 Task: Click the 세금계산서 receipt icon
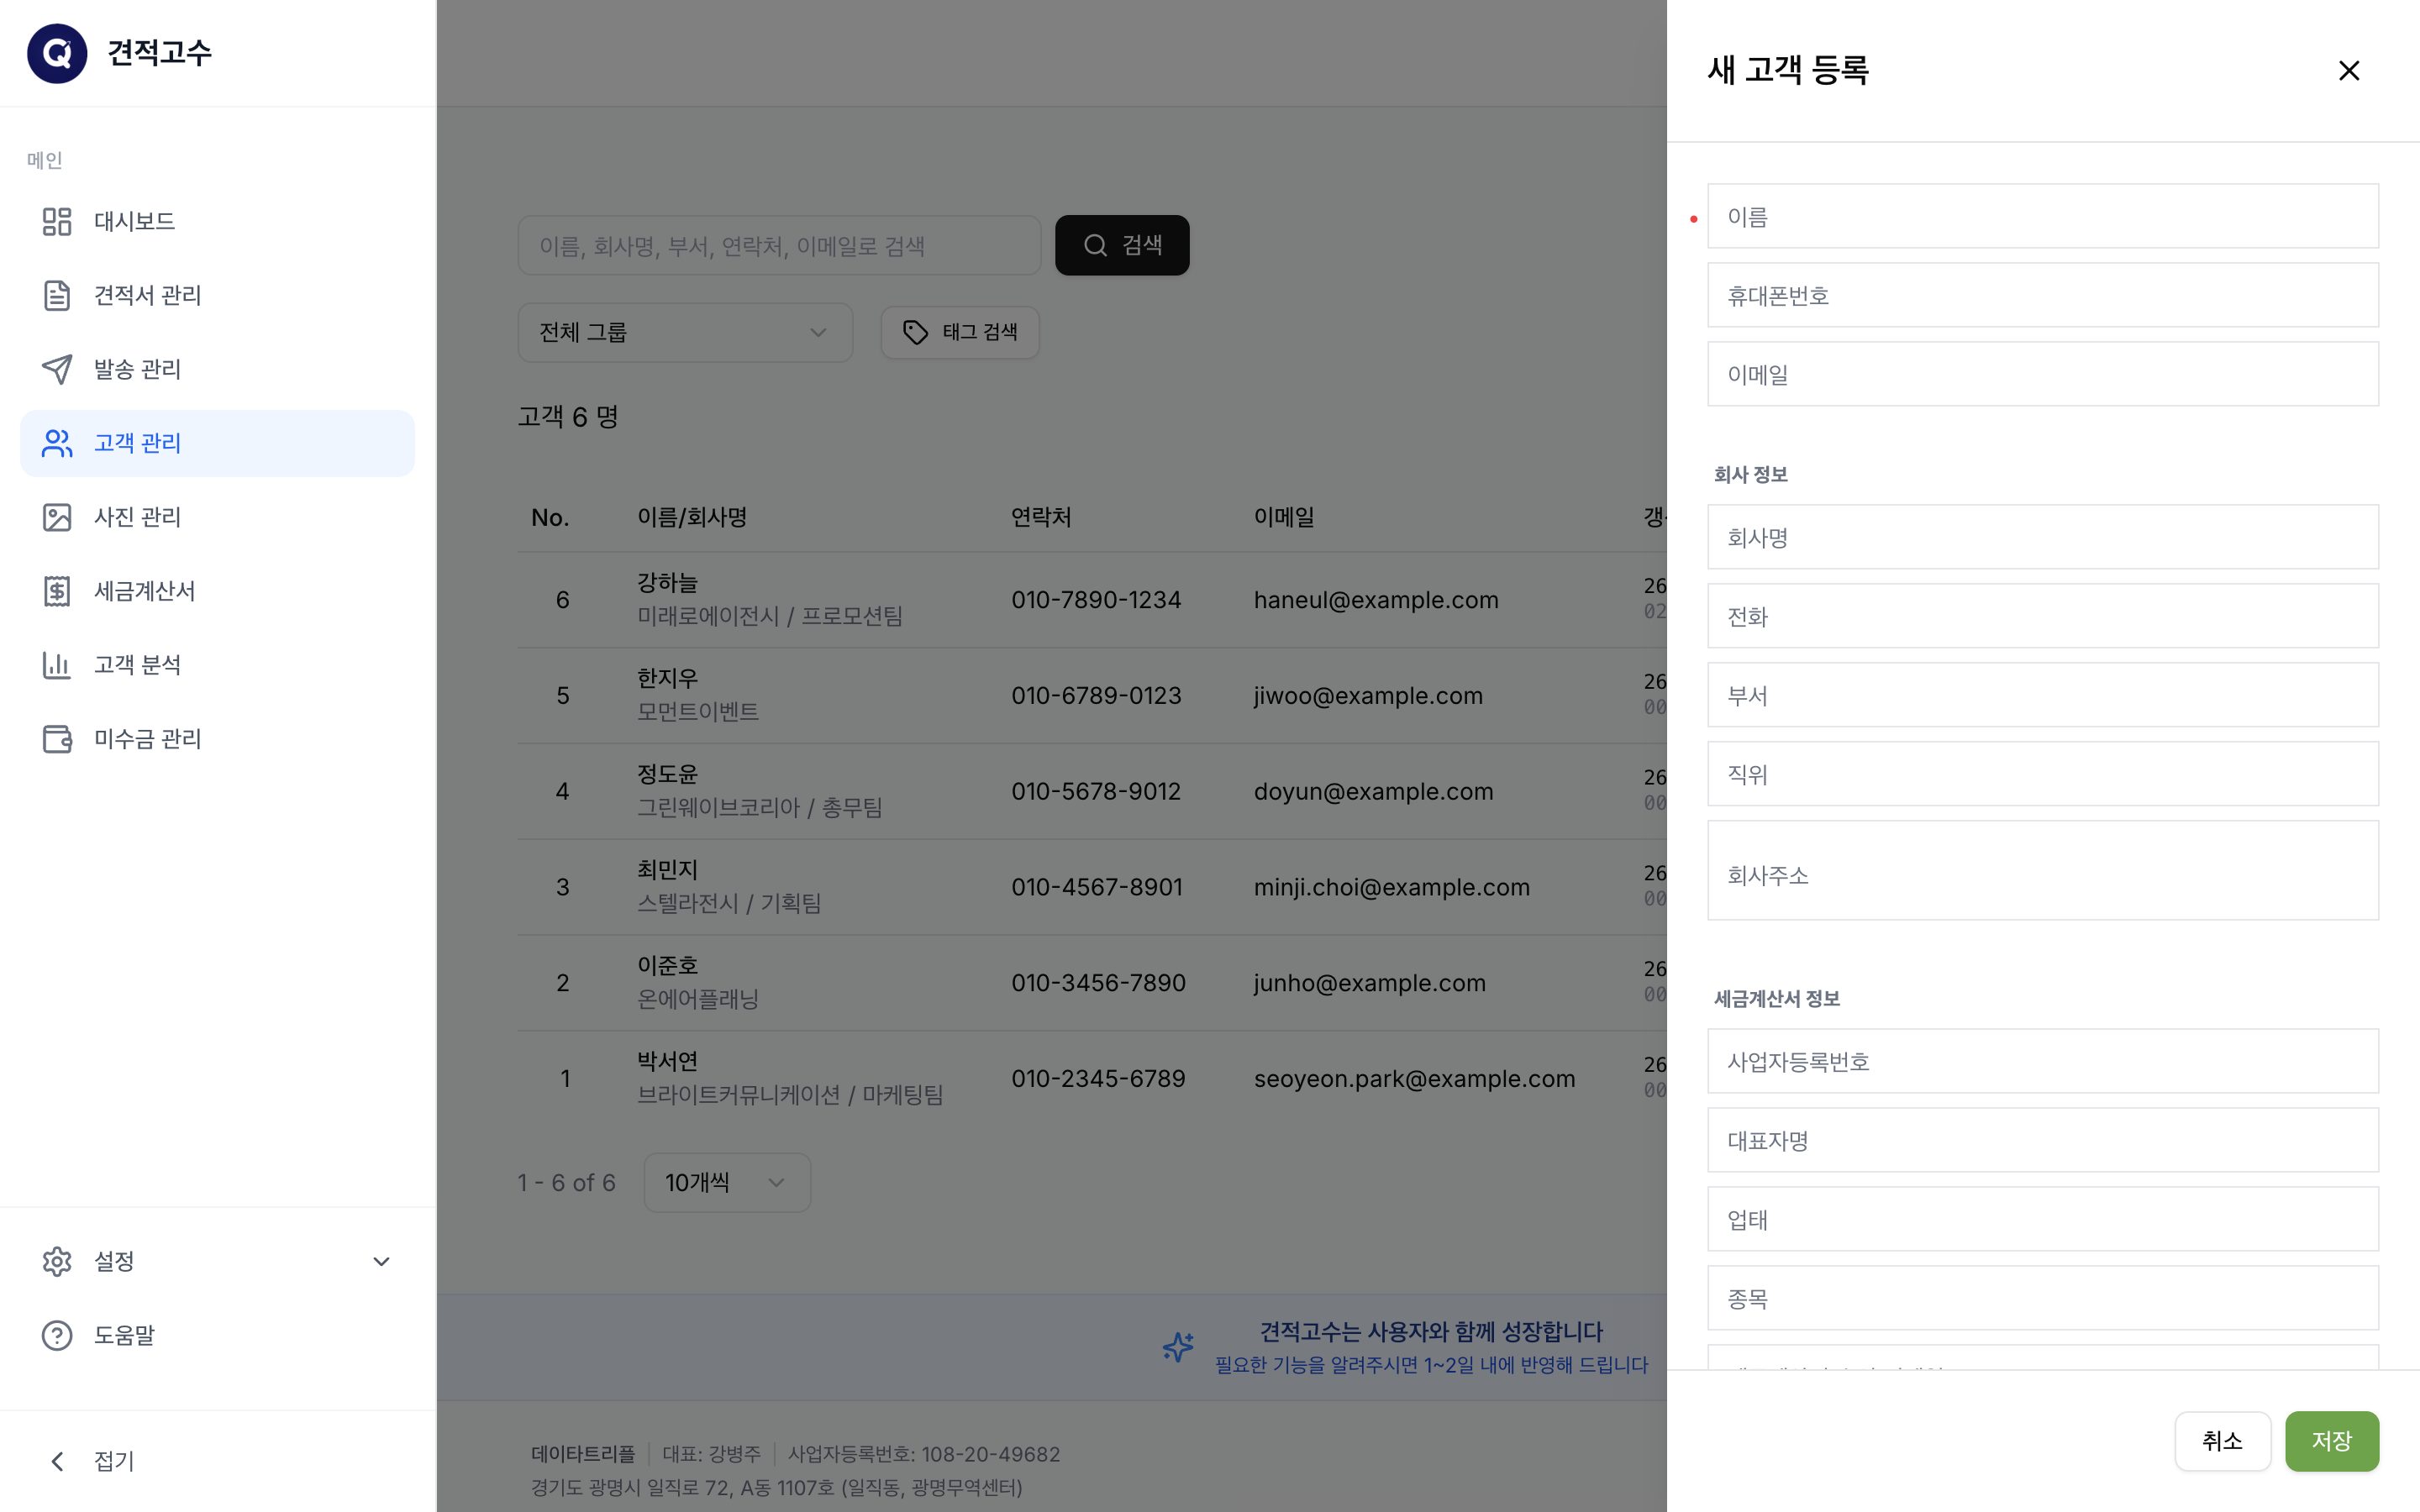pos(57,591)
